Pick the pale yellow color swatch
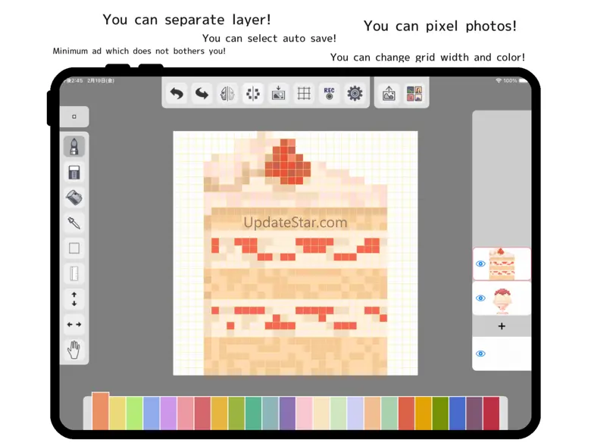The width and height of the screenshot is (591, 443). [117, 413]
